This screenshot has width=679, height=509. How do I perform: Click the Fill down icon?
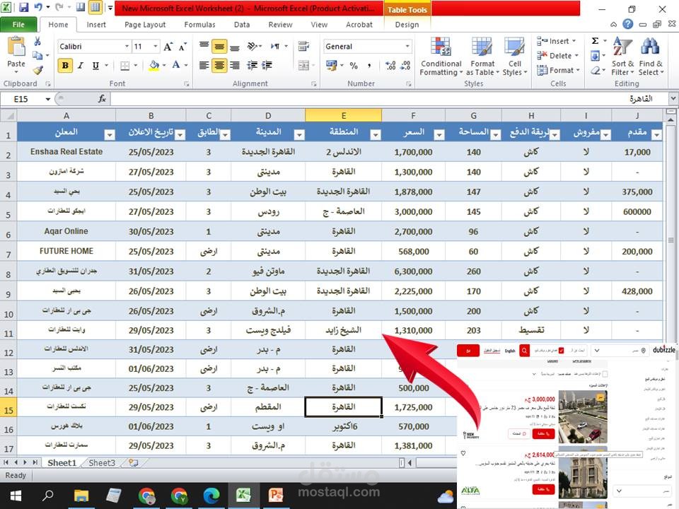coord(595,55)
